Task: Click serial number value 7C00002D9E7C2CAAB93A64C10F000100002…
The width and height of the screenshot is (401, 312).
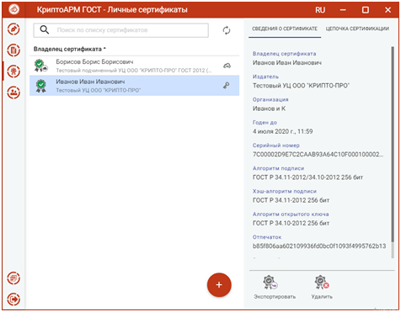Action: pos(318,154)
